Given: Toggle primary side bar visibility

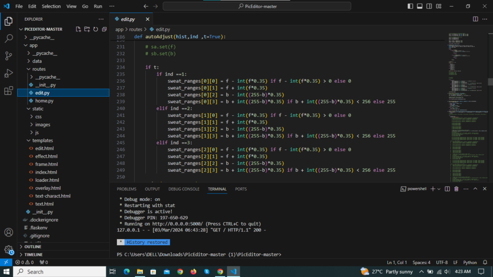Looking at the screenshot, I should [x=410, y=6].
